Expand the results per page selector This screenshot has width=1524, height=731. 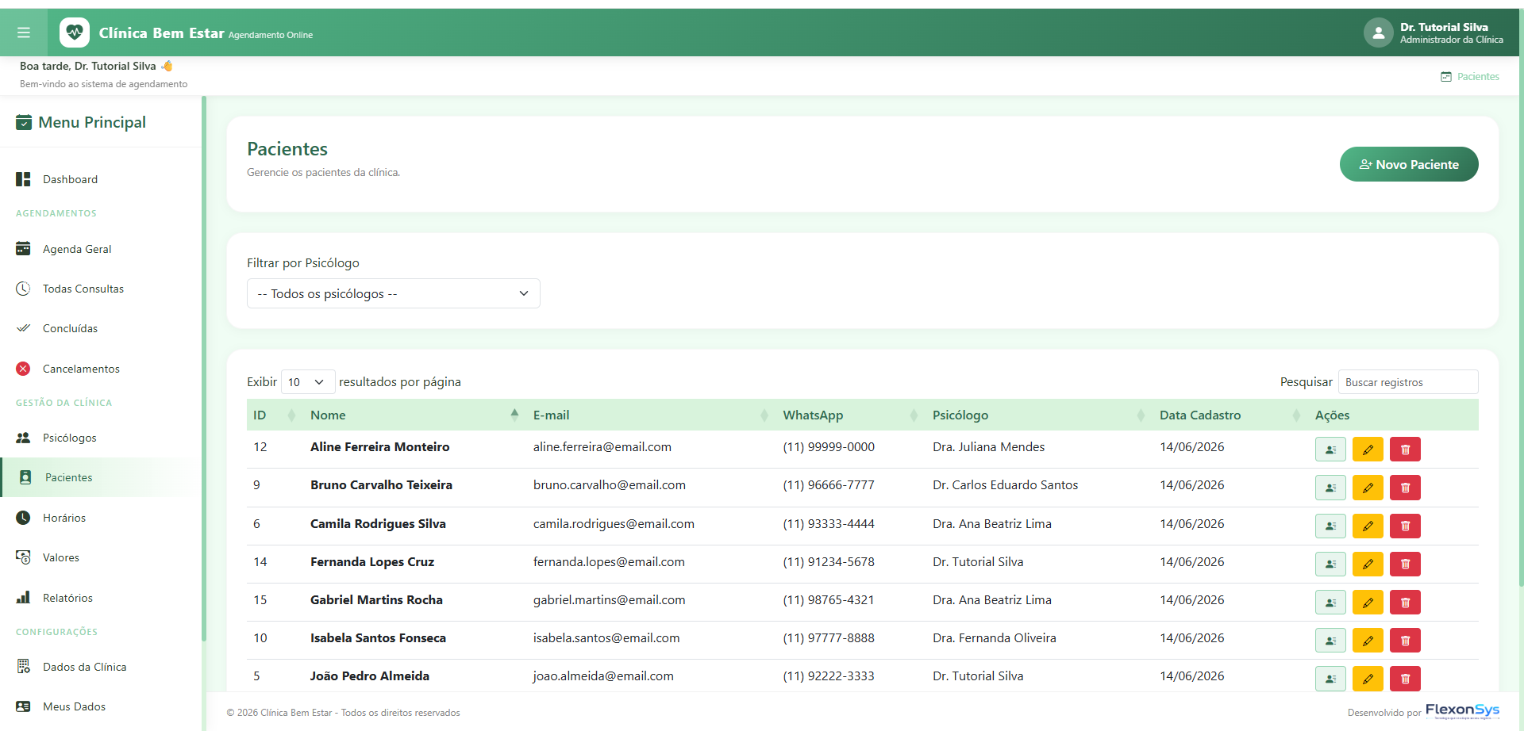pyautogui.click(x=308, y=382)
